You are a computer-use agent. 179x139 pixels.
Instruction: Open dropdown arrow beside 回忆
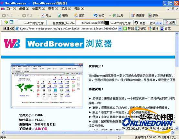coord(110,16)
